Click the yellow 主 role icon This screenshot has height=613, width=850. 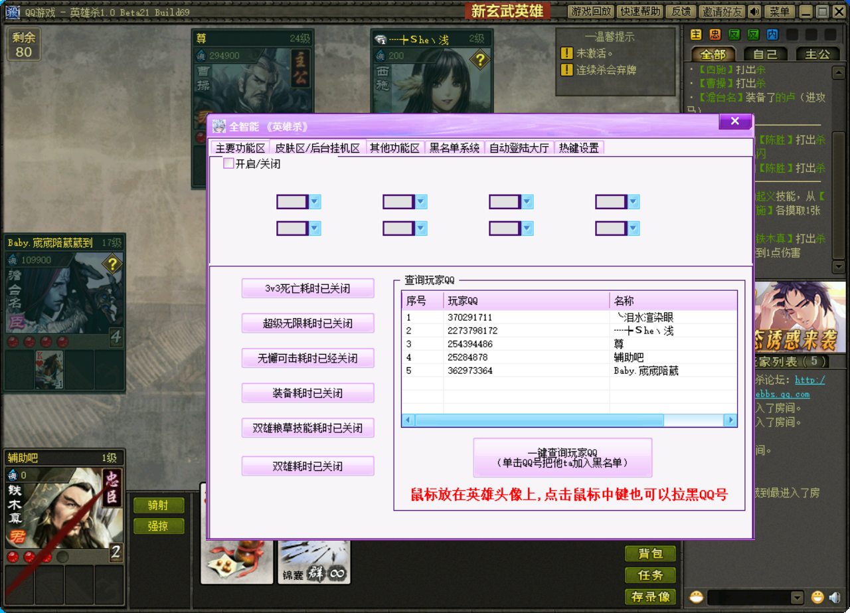[x=696, y=35]
